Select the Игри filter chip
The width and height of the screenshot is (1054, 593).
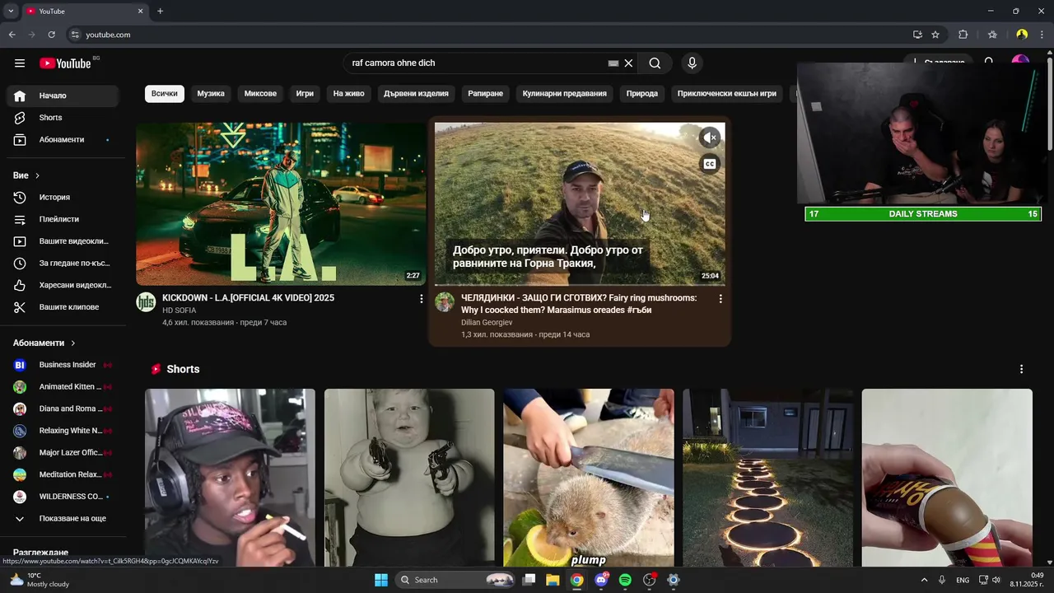tap(305, 94)
